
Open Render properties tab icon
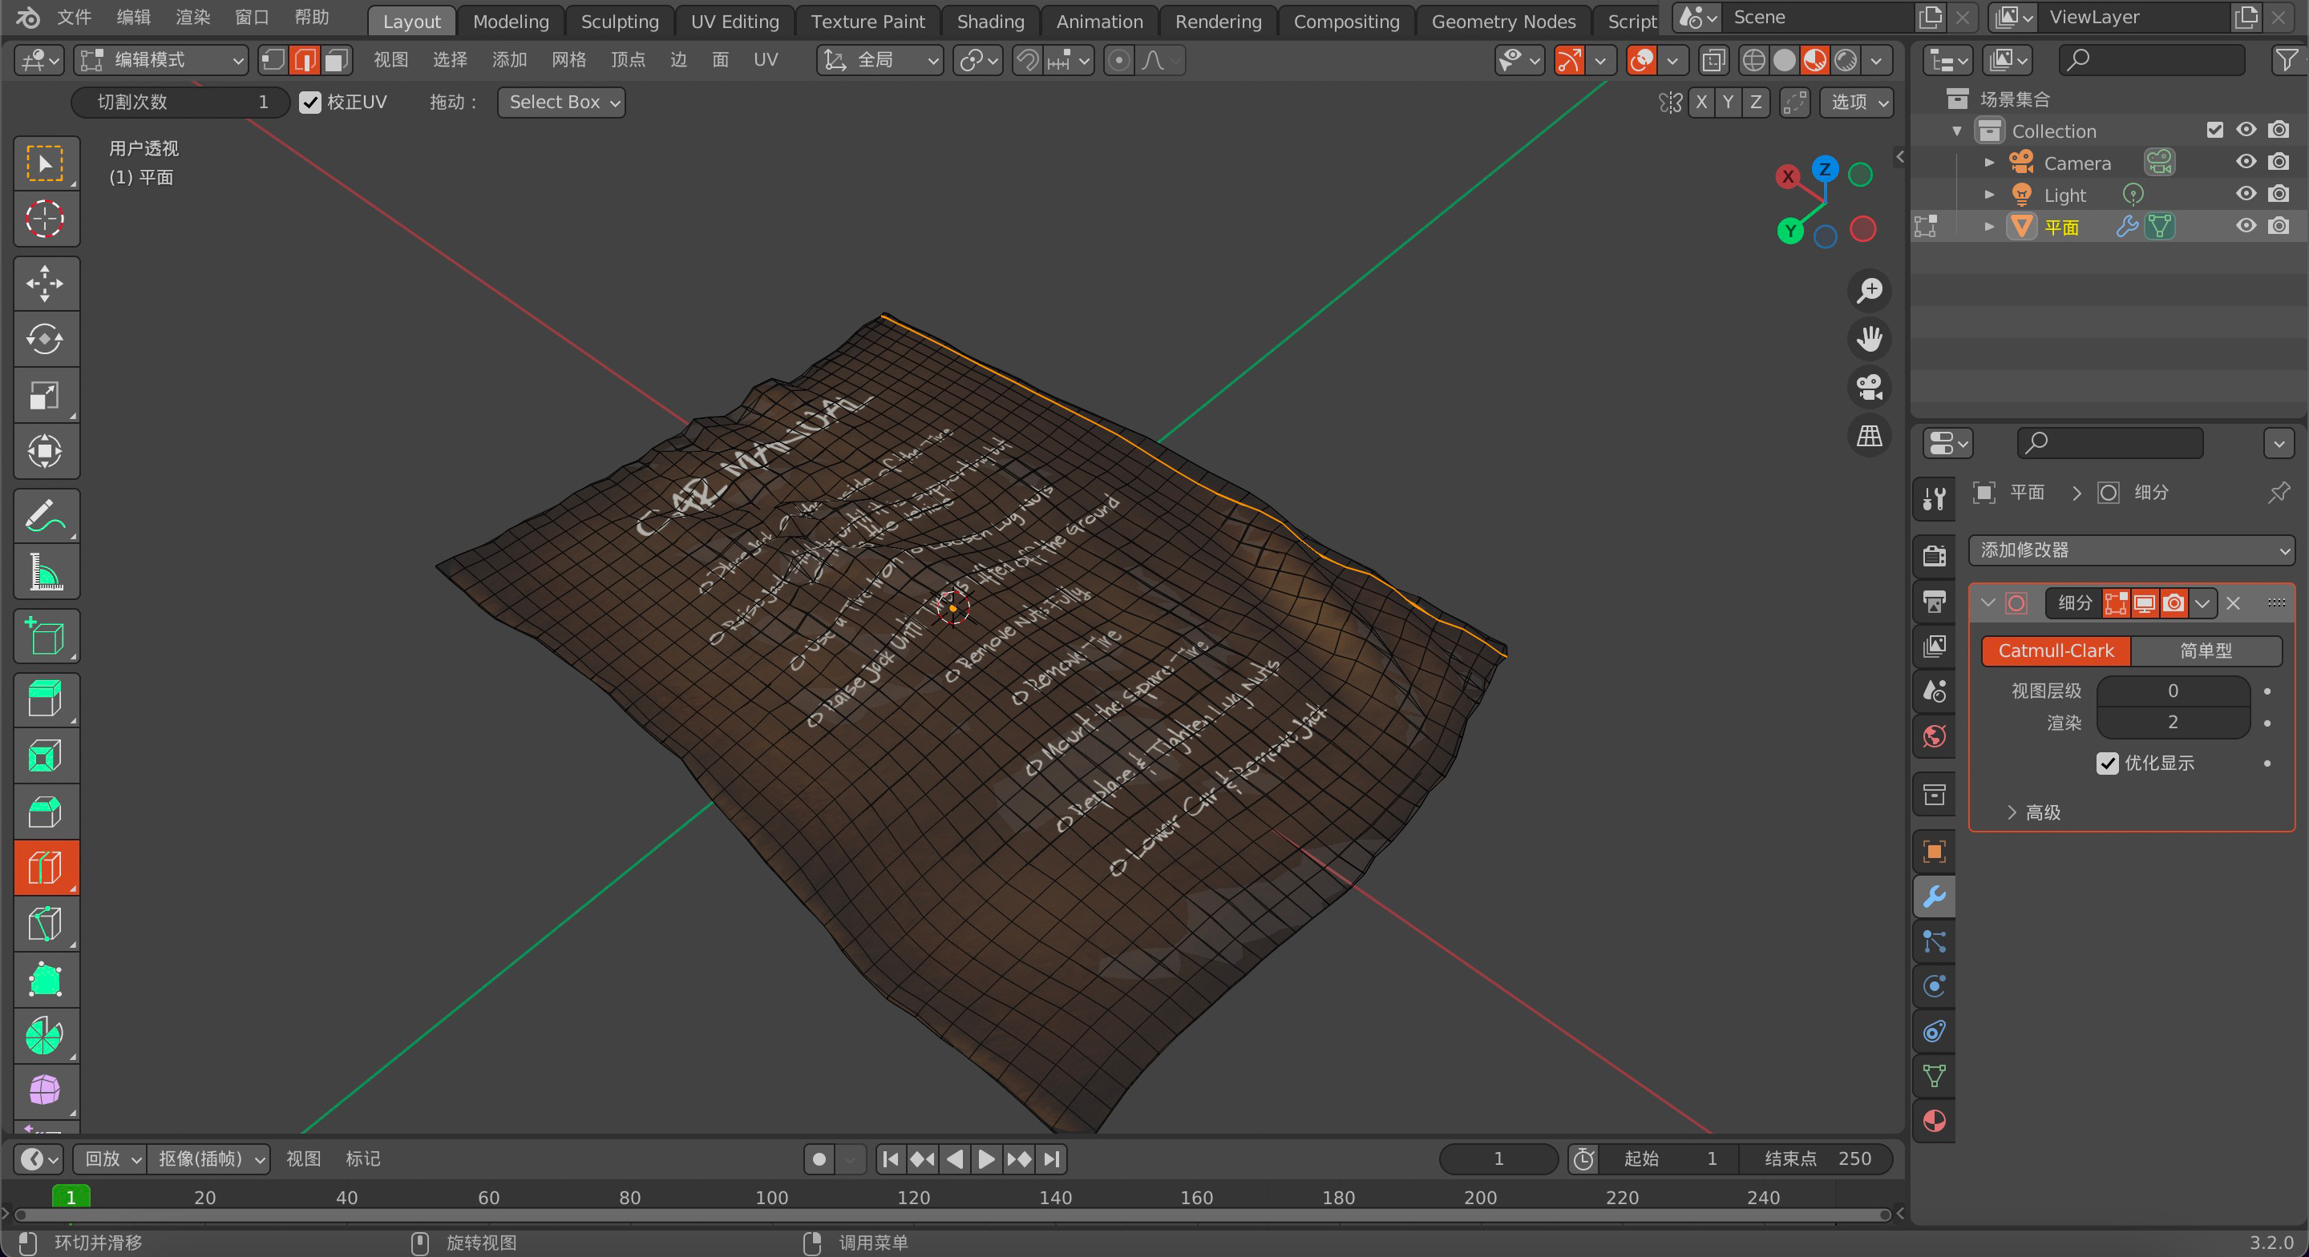pos(1935,555)
